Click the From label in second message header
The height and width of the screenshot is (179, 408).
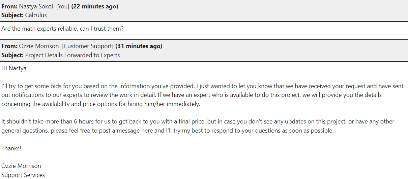point(9,46)
